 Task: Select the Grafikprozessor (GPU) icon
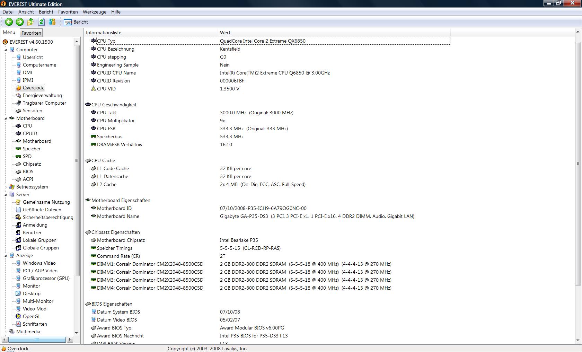pos(19,278)
